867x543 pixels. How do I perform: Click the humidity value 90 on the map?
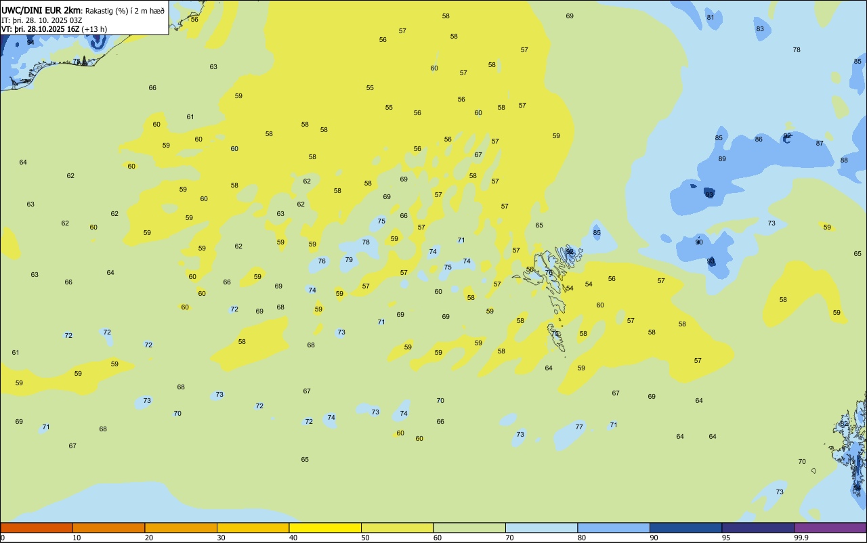[699, 242]
